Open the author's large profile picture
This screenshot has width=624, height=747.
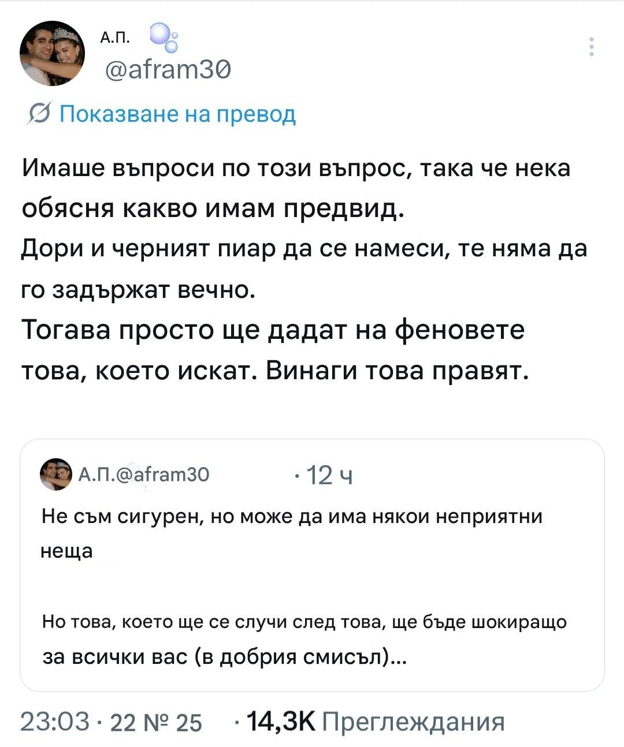pos(52,53)
